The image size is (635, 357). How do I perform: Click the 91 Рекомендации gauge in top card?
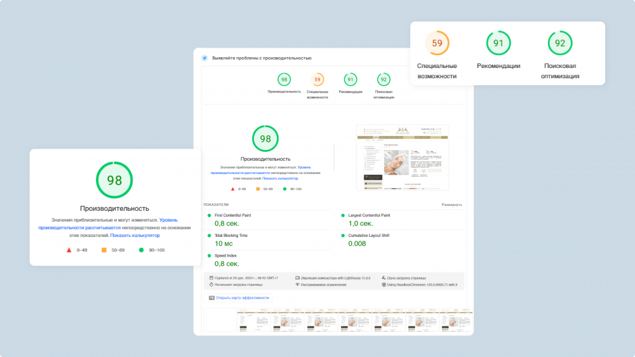[498, 43]
